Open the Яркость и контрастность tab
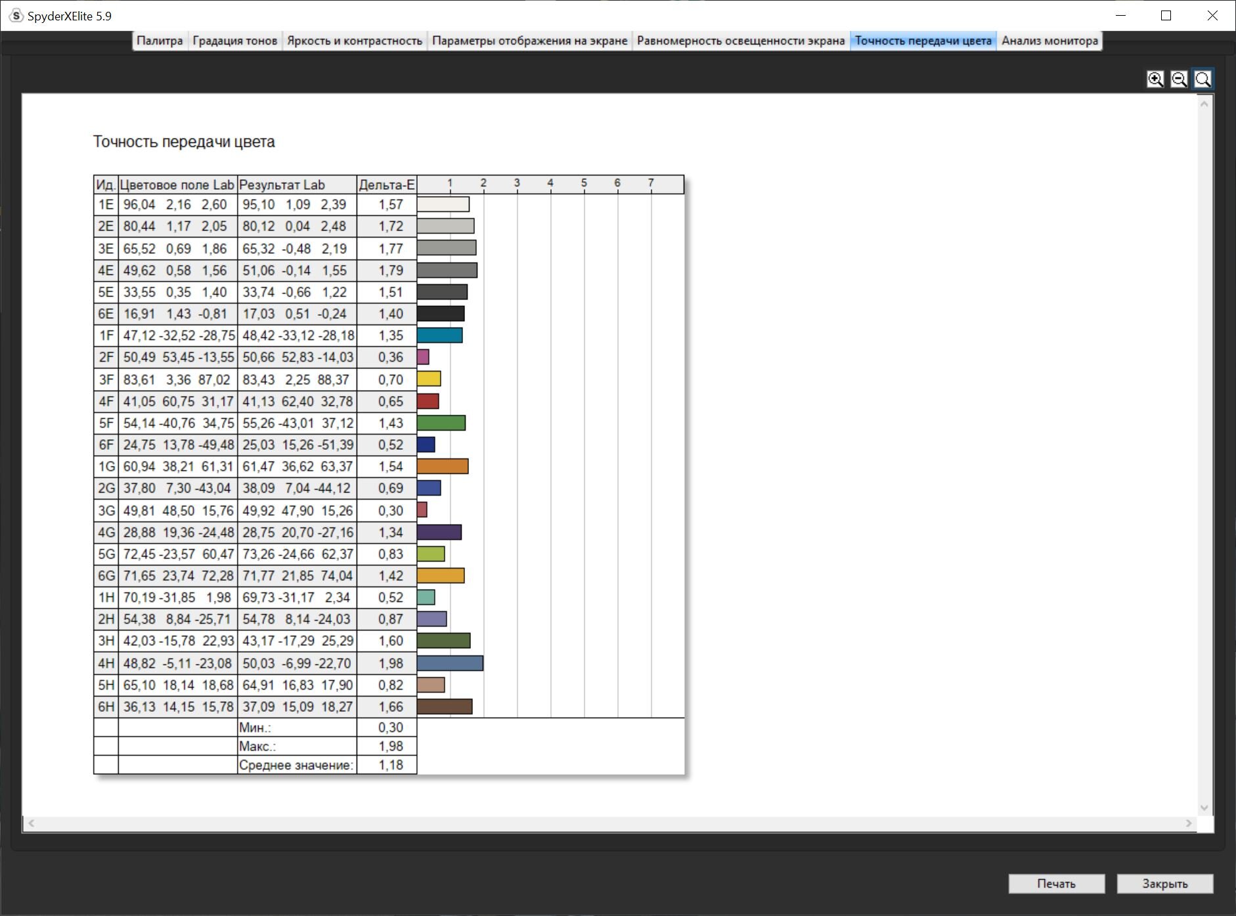The height and width of the screenshot is (916, 1236). [355, 41]
